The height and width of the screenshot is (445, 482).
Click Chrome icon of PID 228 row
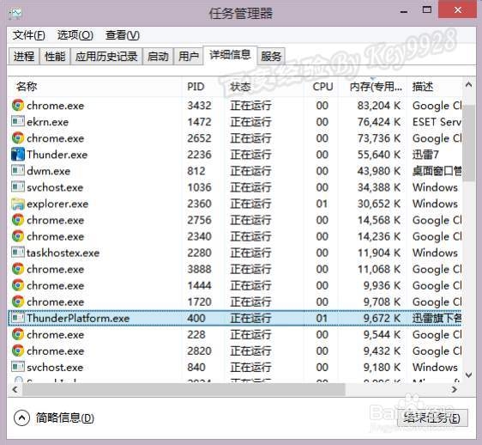coord(18,334)
